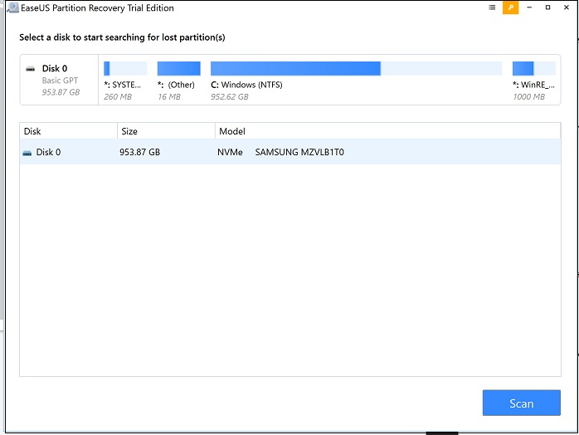The width and height of the screenshot is (579, 435).
Task: Click the 953.87 GB size cell
Action: [139, 152]
